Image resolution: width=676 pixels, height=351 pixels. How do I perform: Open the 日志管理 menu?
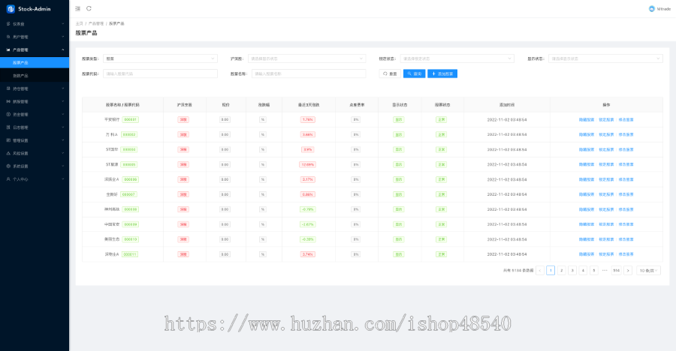[35, 127]
